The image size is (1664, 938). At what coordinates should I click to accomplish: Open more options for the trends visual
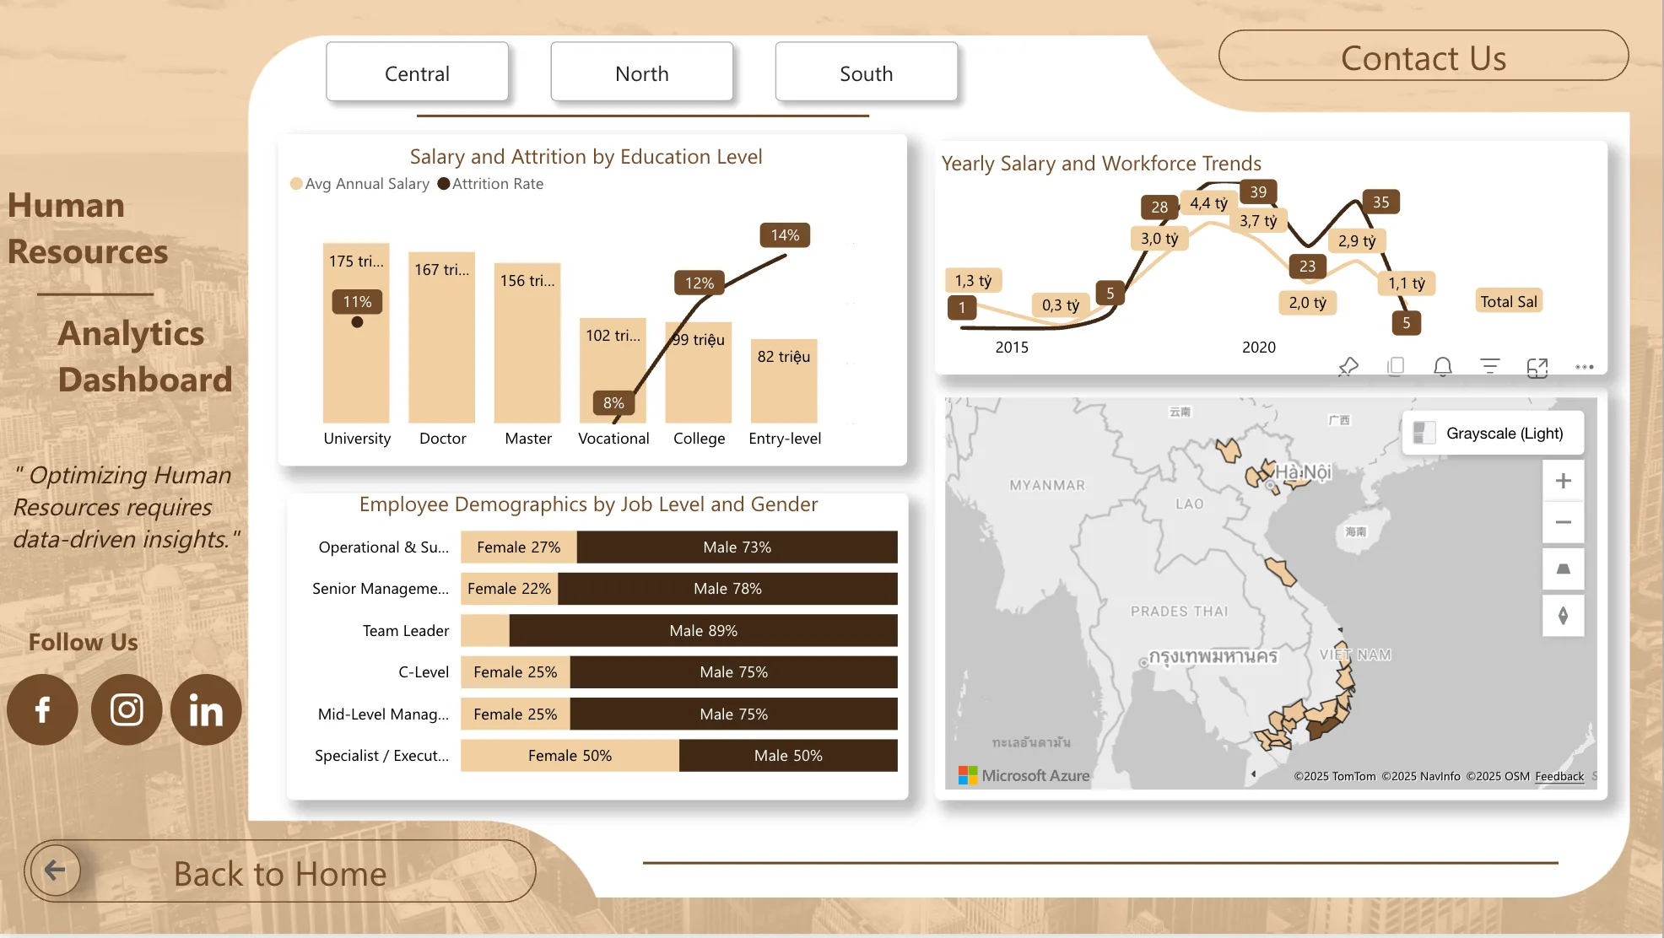point(1583,366)
